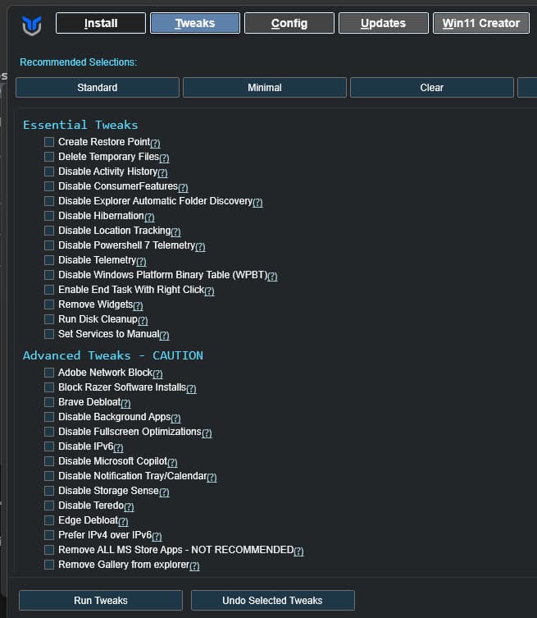Click the Recommended Selections label

(x=79, y=62)
